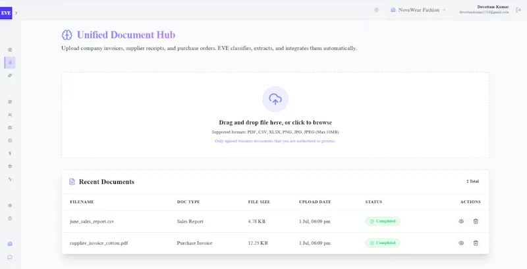Click the grid icon above the users icon
The height and width of the screenshot is (269, 527).
click(10, 102)
